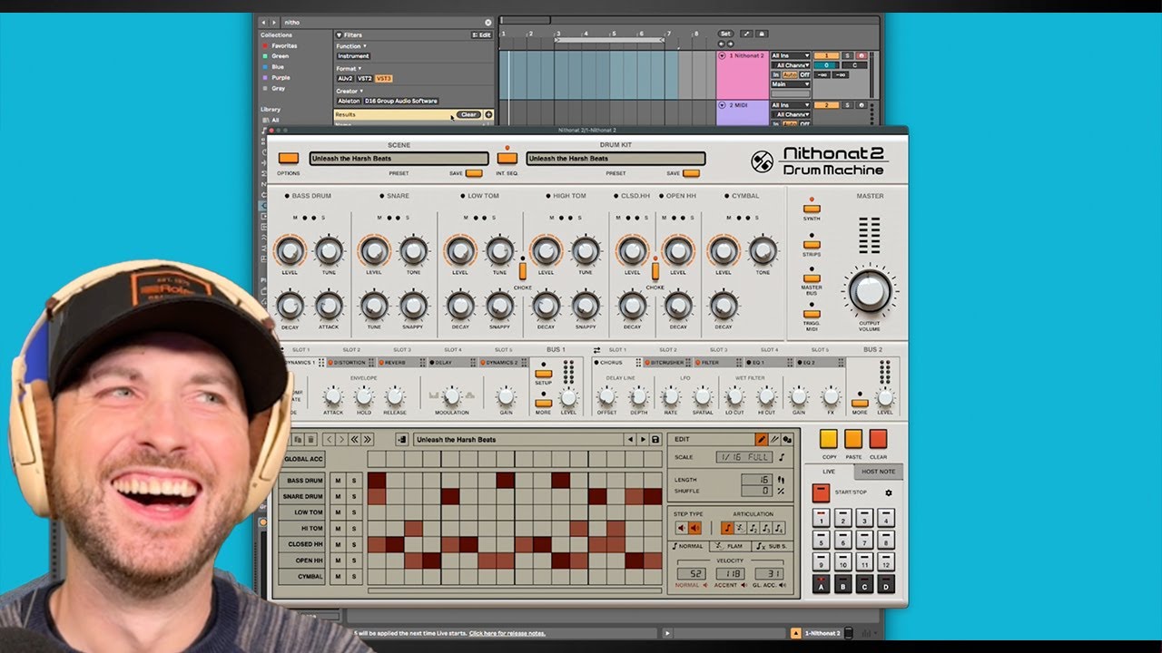Click the Bass Drum Level knob
This screenshot has height=653, width=1162.
[x=289, y=250]
